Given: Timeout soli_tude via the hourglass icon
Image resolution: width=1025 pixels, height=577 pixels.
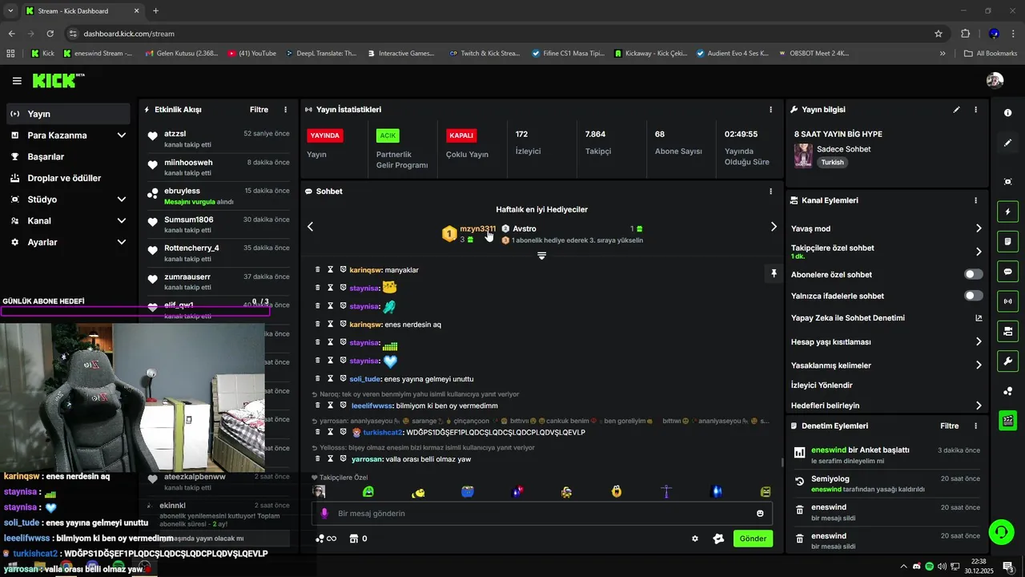Looking at the screenshot, I should pos(330,379).
